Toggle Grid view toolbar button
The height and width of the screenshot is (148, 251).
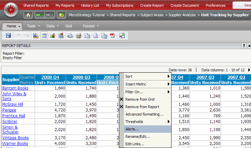[44, 35]
